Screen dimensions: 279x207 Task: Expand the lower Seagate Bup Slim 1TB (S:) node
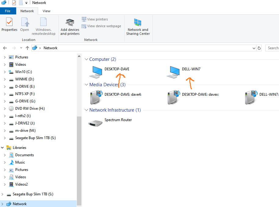[x=2, y=194]
